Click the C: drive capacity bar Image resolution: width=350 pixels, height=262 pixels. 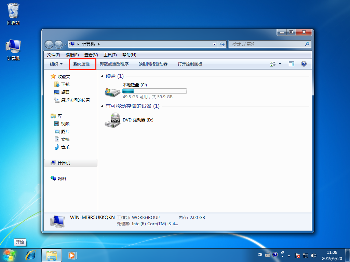click(154, 91)
